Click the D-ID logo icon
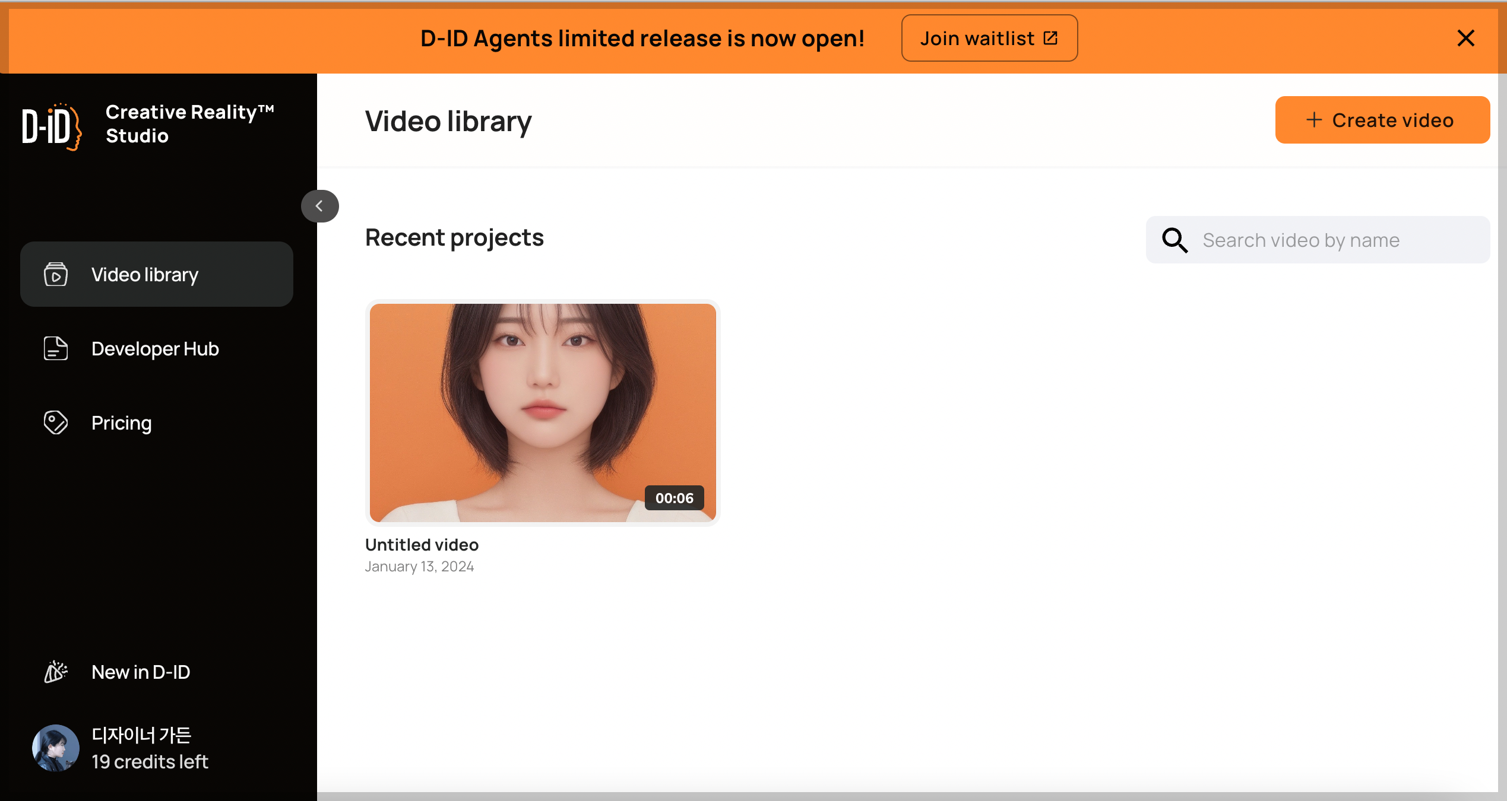This screenshot has height=801, width=1507. 52,126
